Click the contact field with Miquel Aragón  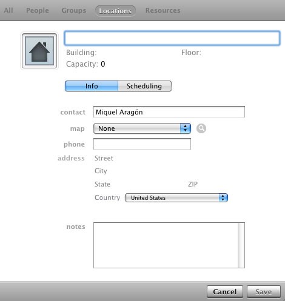coord(169,112)
